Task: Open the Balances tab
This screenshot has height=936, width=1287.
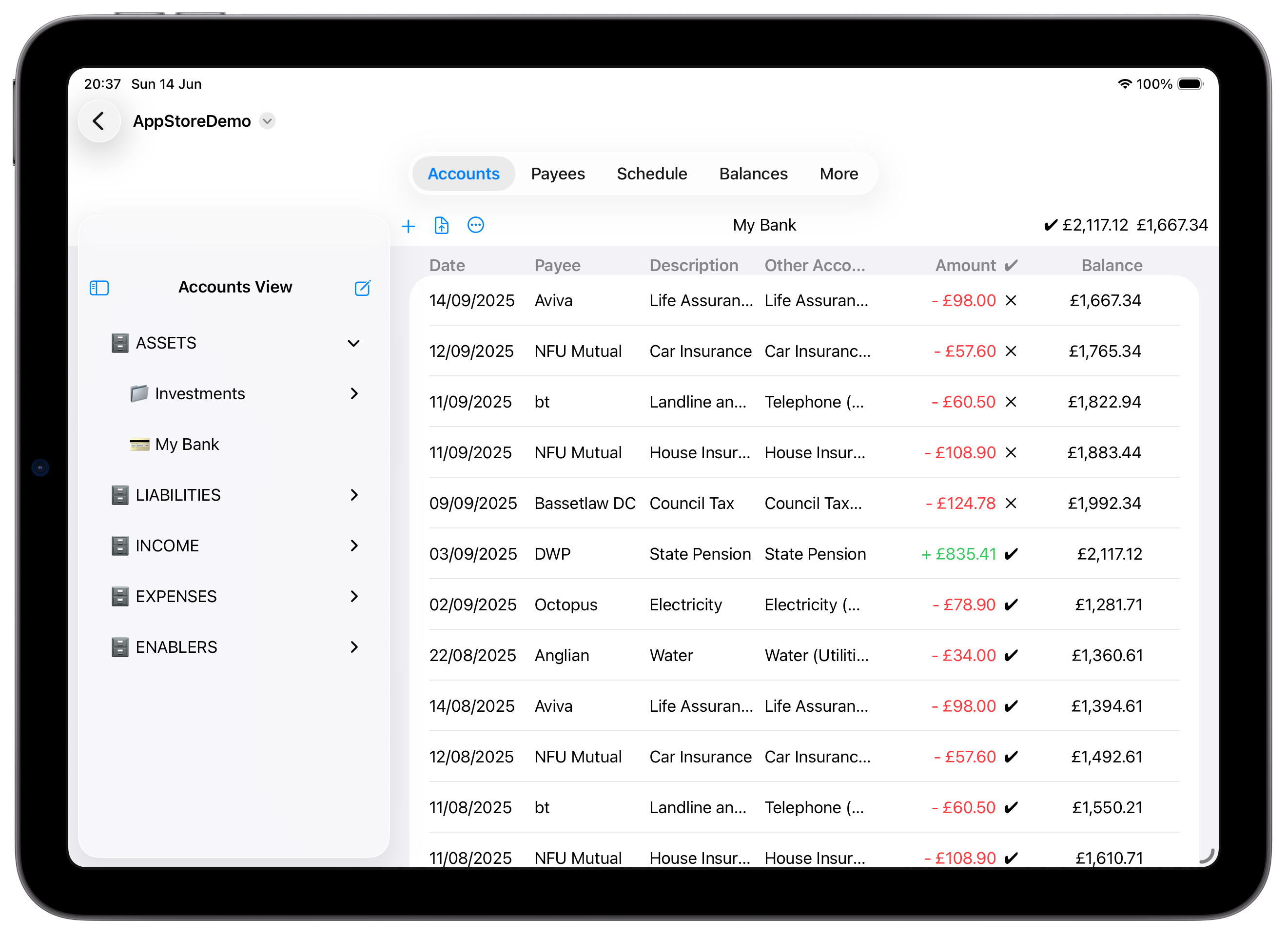Action: coord(753,174)
